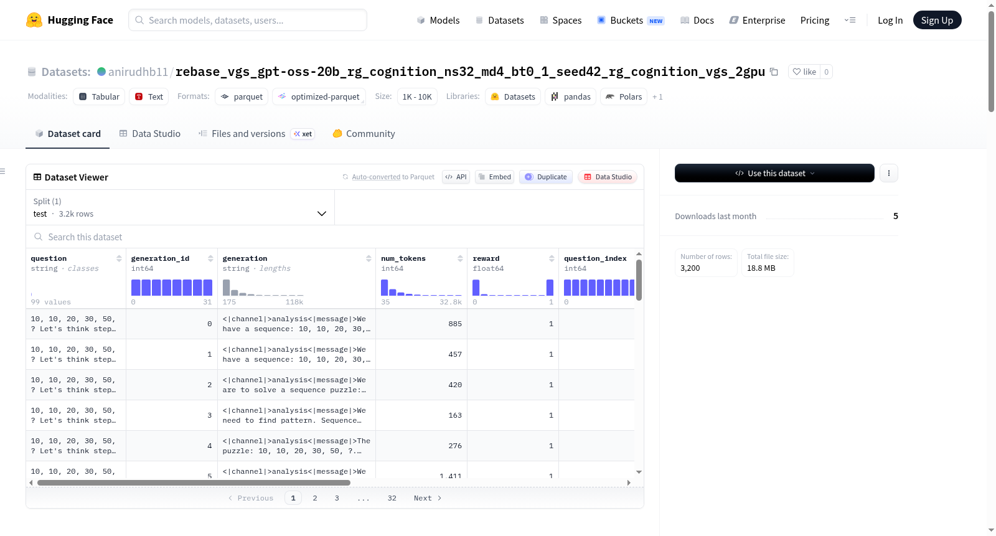This screenshot has width=996, height=536.
Task: Open the navigation overflow menu icon
Action: (850, 20)
